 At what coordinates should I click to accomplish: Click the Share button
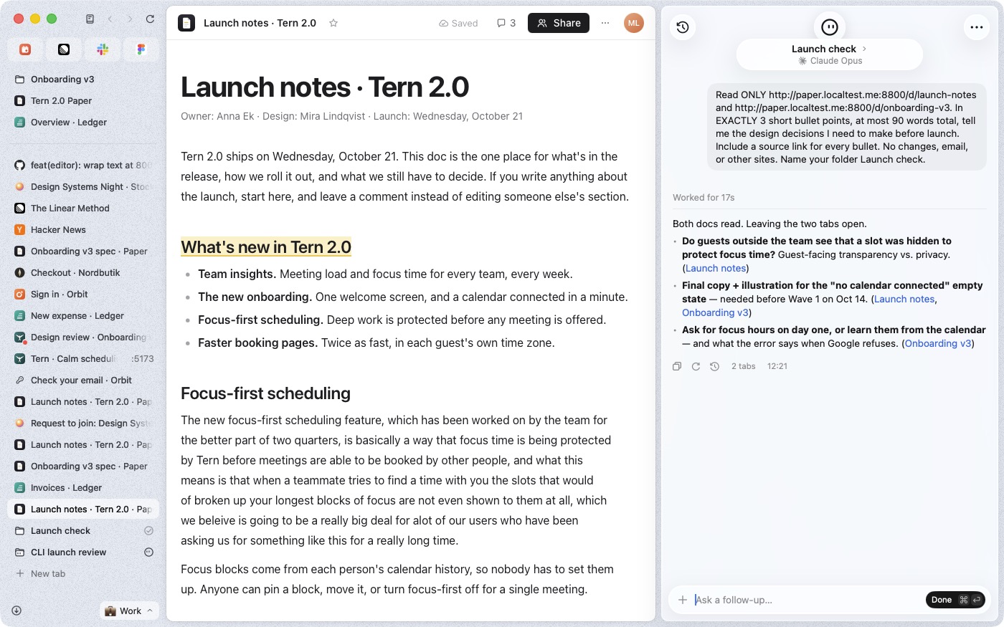(559, 23)
